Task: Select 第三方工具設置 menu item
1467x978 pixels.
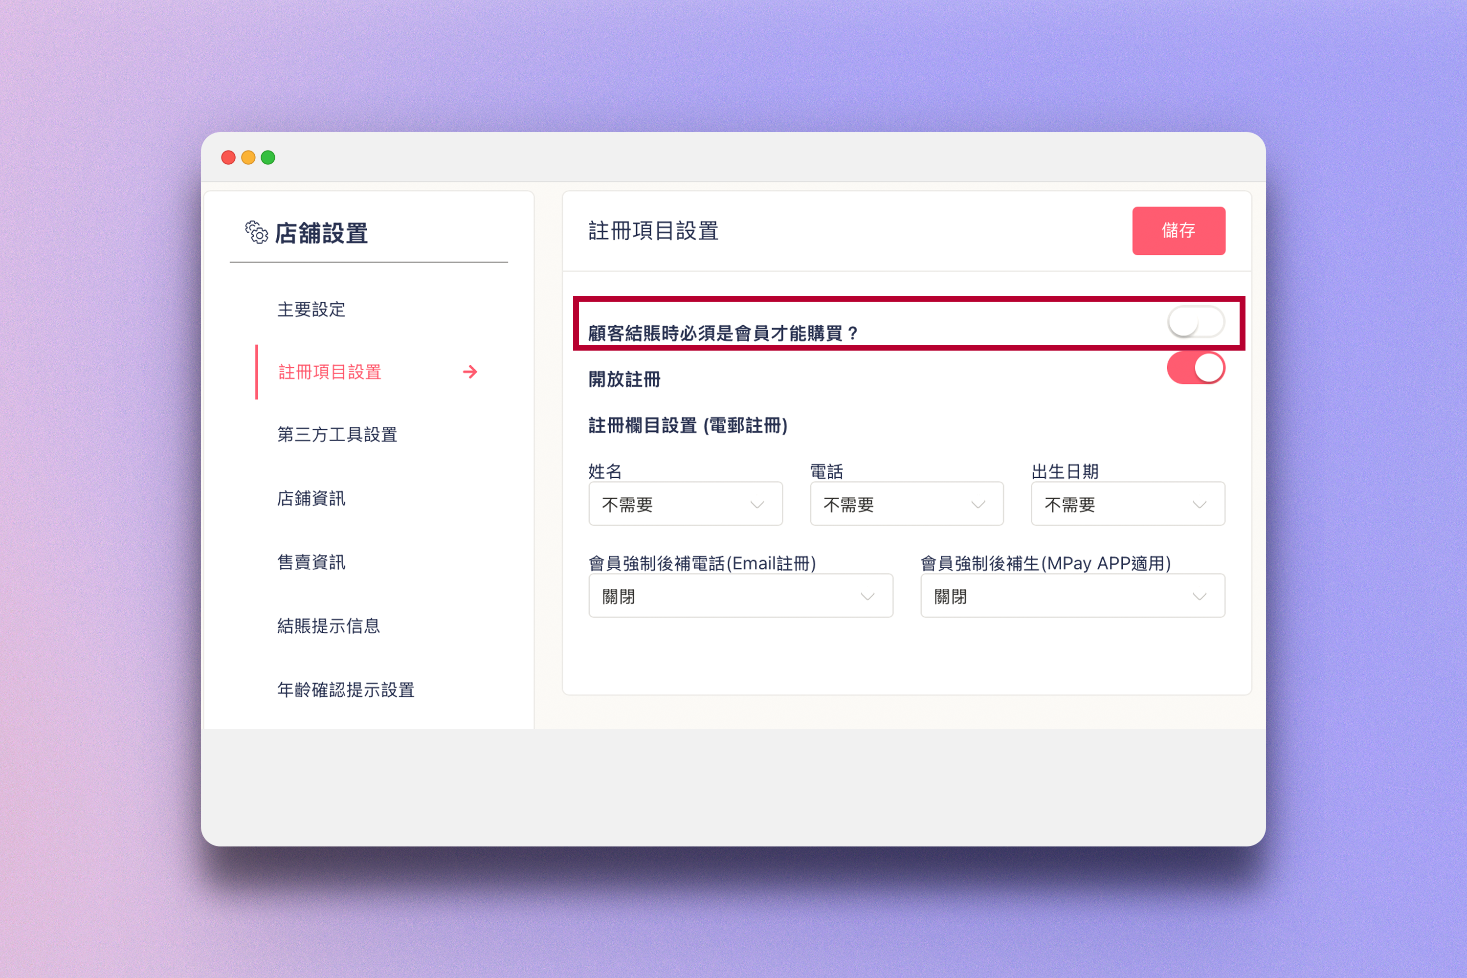Action: coord(337,435)
